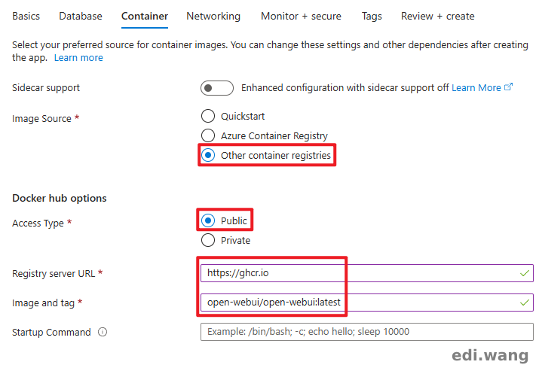Click the green checkmark in Image and tag field

pos(524,303)
